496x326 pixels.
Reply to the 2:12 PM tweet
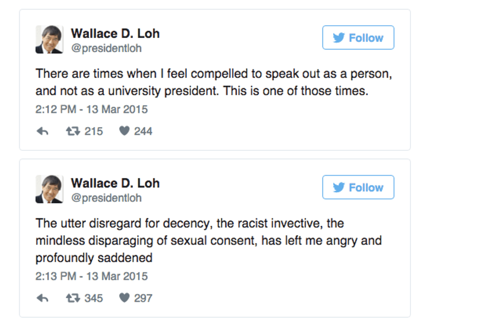(x=43, y=131)
